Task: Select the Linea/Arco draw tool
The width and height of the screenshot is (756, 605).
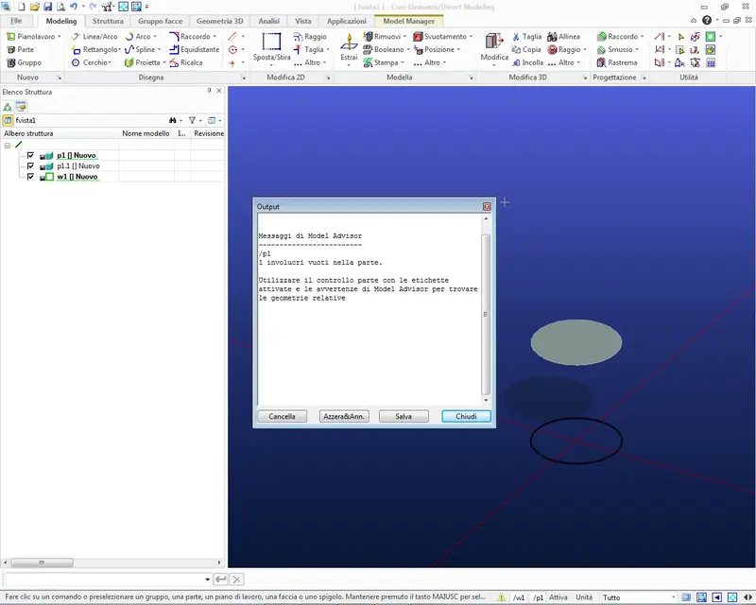Action: point(94,36)
